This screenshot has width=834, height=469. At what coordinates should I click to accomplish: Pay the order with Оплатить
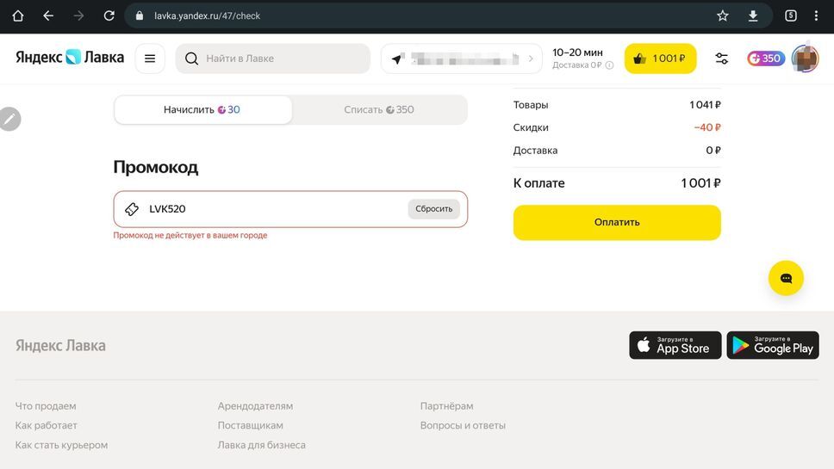(617, 223)
